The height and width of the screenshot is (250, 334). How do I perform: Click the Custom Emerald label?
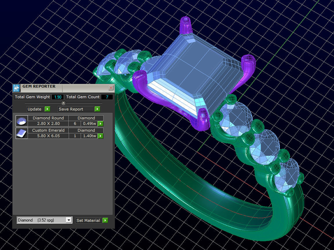(48, 130)
